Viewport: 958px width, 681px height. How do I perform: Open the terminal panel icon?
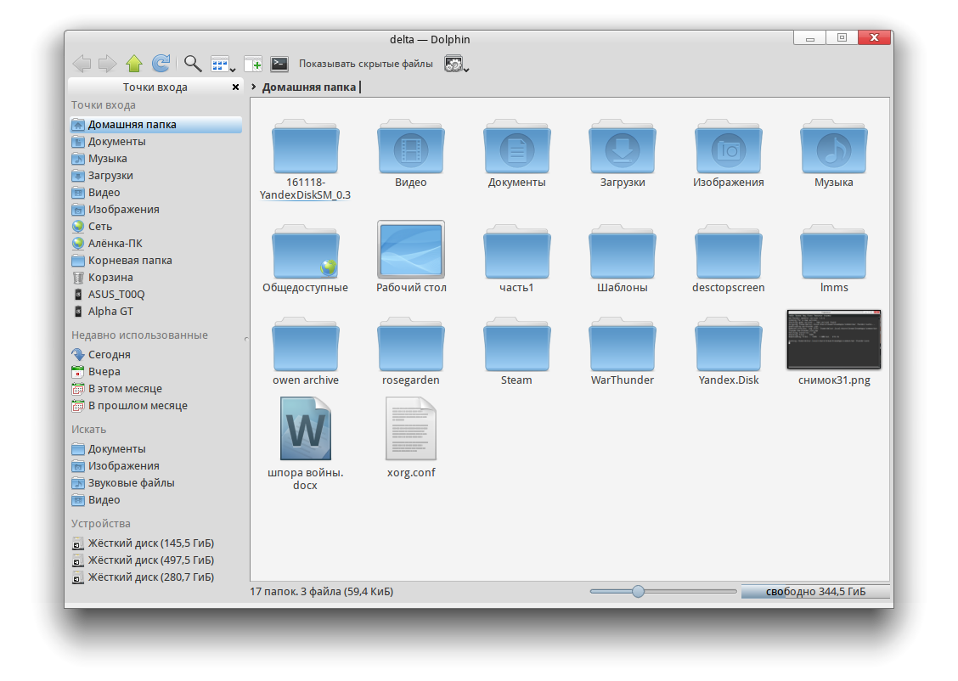click(279, 64)
